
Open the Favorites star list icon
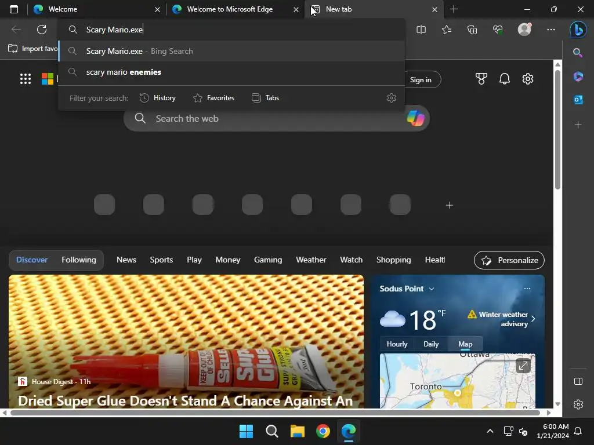point(447,30)
